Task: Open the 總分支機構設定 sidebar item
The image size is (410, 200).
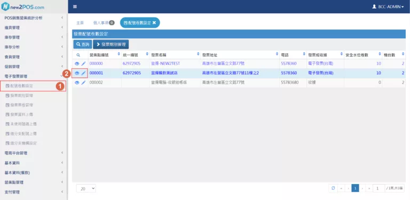Action: [x=21, y=143]
